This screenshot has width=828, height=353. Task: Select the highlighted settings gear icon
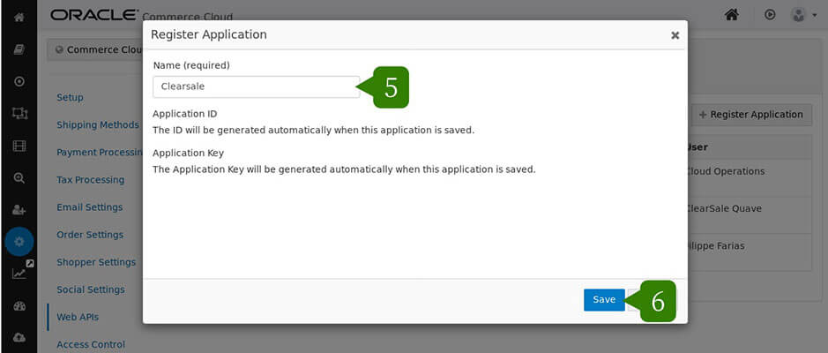tap(19, 242)
